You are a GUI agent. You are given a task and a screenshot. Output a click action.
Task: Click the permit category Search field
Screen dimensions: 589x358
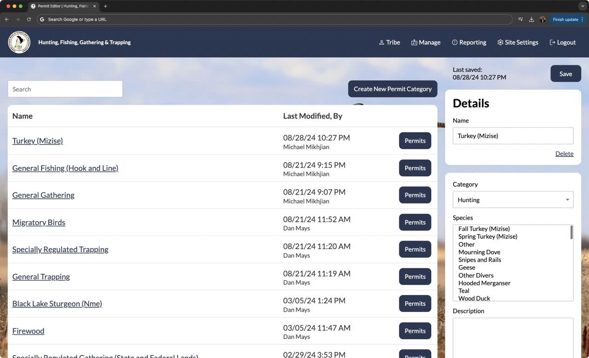(65, 89)
